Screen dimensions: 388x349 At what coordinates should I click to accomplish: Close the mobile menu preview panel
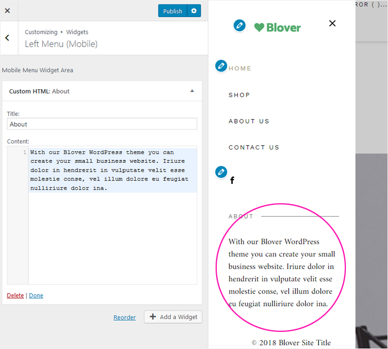[x=333, y=23]
